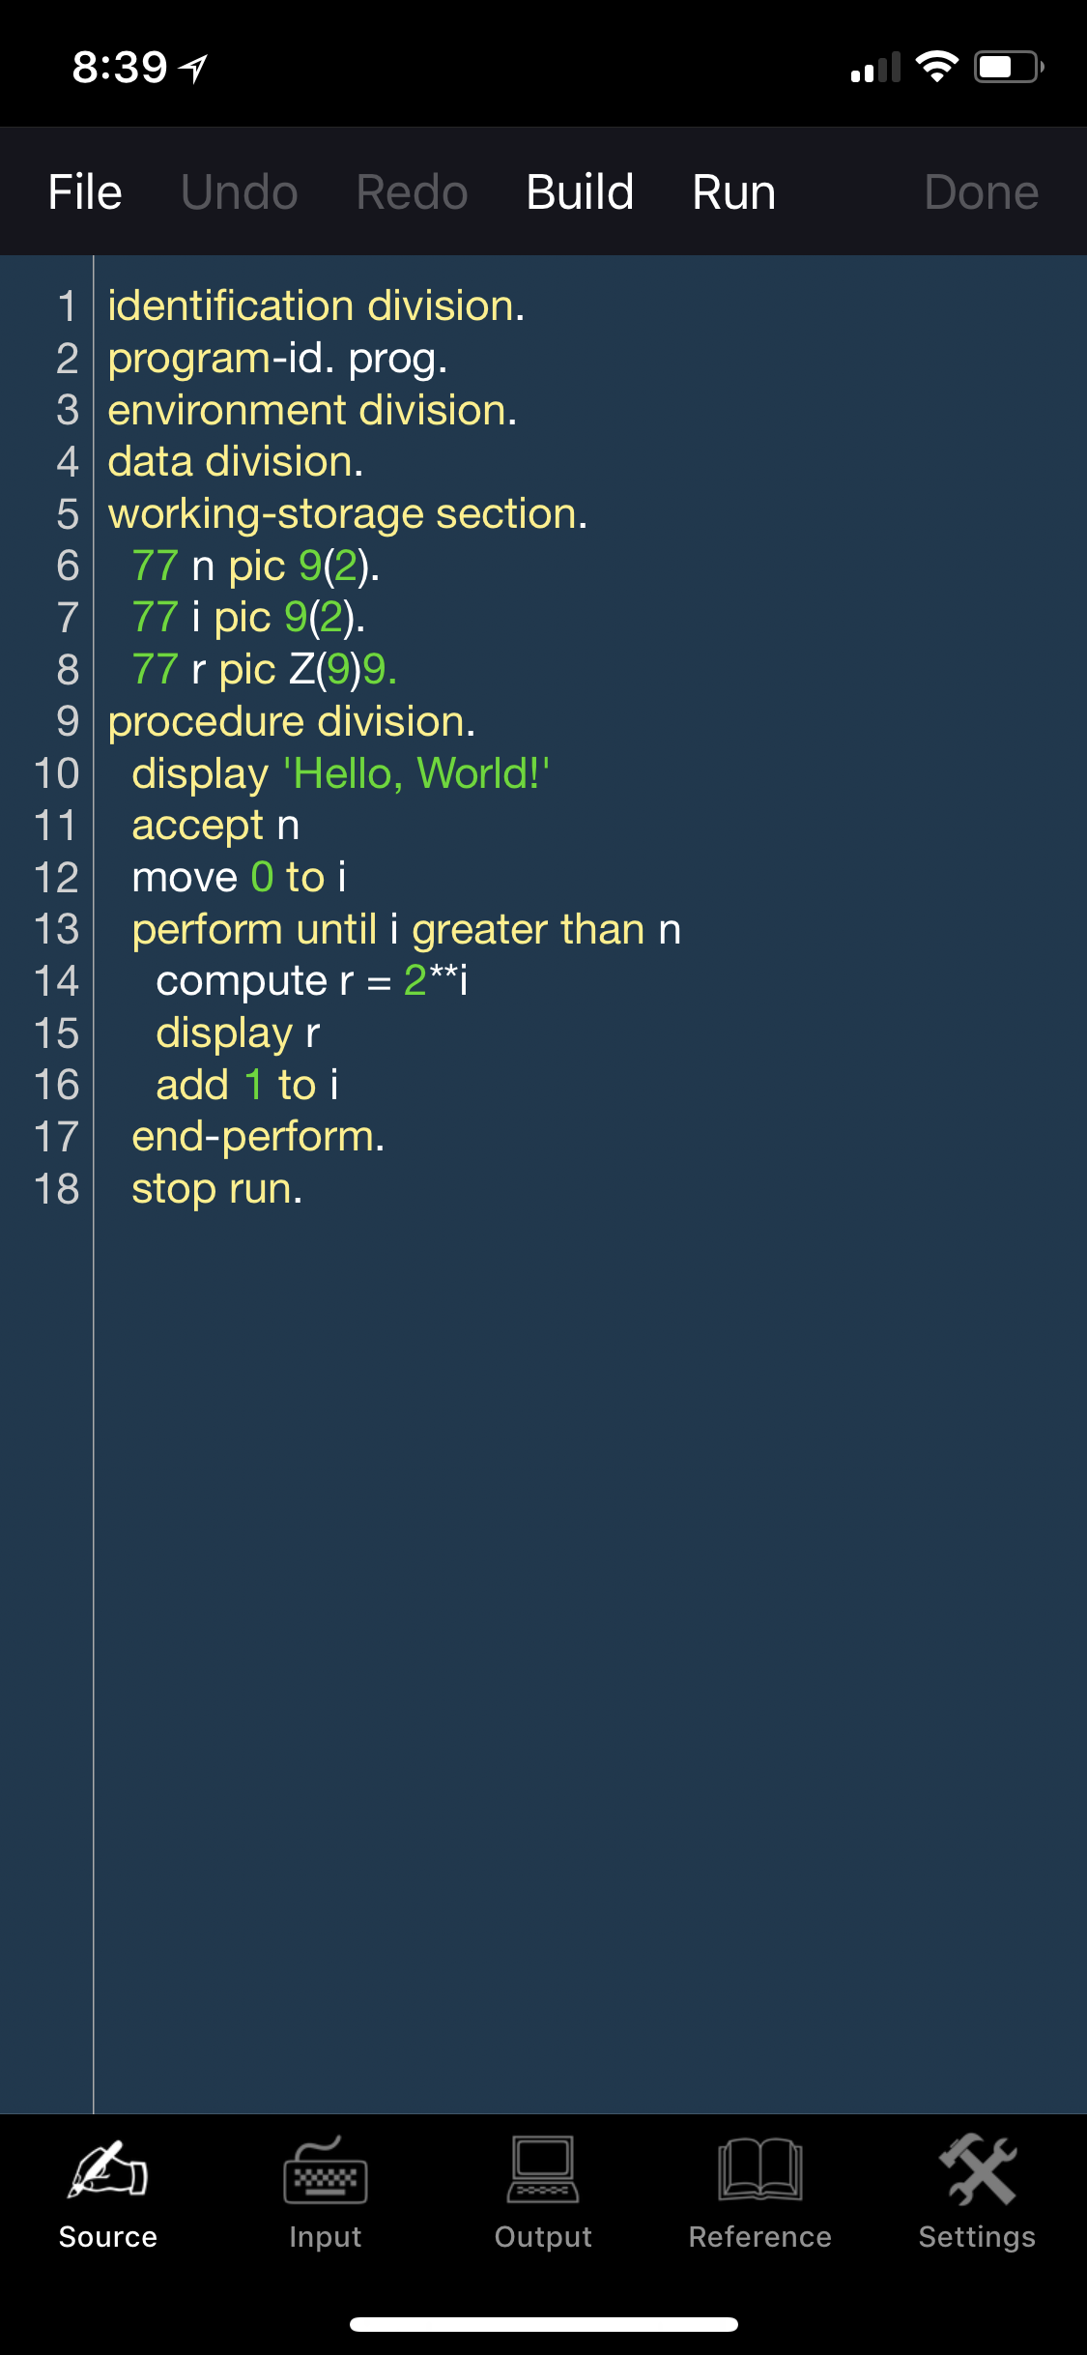This screenshot has width=1087, height=2355.
Task: Open the Source tab pen icon
Action: 107,2171
